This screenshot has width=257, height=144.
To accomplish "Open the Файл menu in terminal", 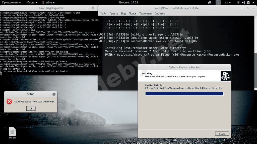I will (x=103, y=13).
